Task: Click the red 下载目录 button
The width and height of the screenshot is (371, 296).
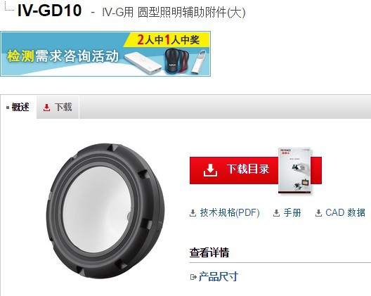Action: 255,170
